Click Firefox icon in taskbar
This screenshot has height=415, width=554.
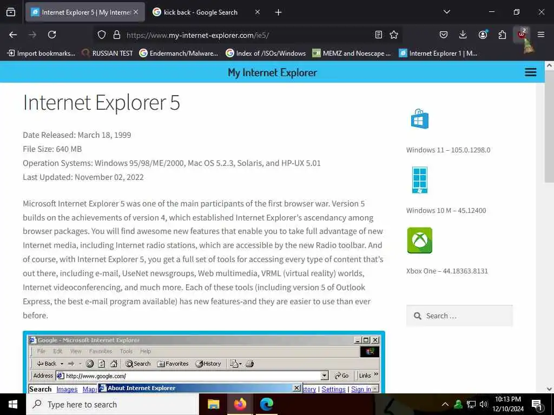(240, 404)
